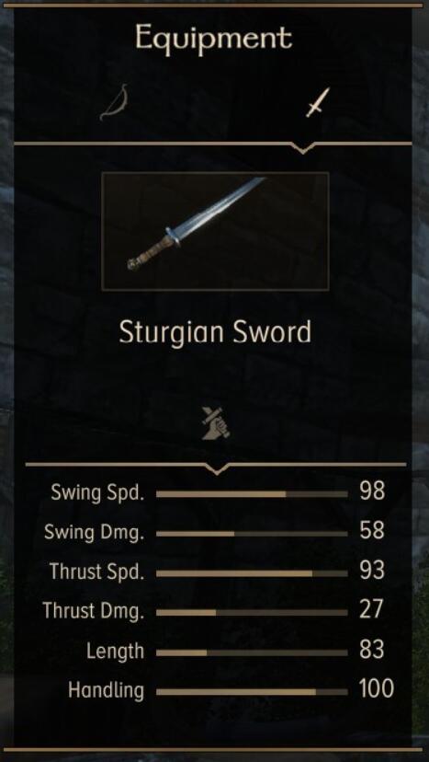This screenshot has height=762, width=429.
Task: Click the Sturgian Sword name label
Action: [x=215, y=333]
